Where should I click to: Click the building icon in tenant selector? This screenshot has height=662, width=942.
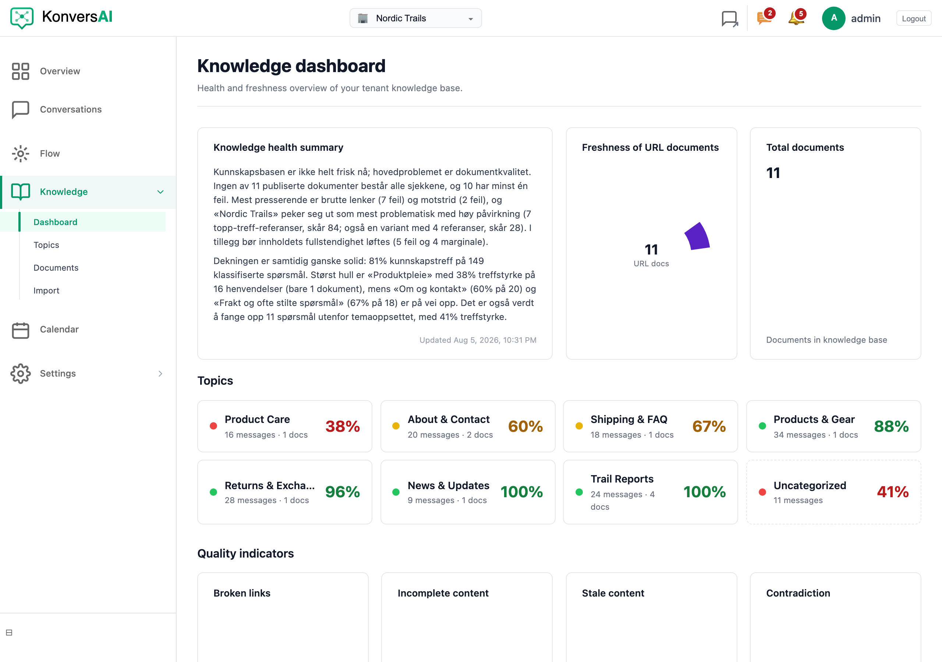click(x=363, y=18)
